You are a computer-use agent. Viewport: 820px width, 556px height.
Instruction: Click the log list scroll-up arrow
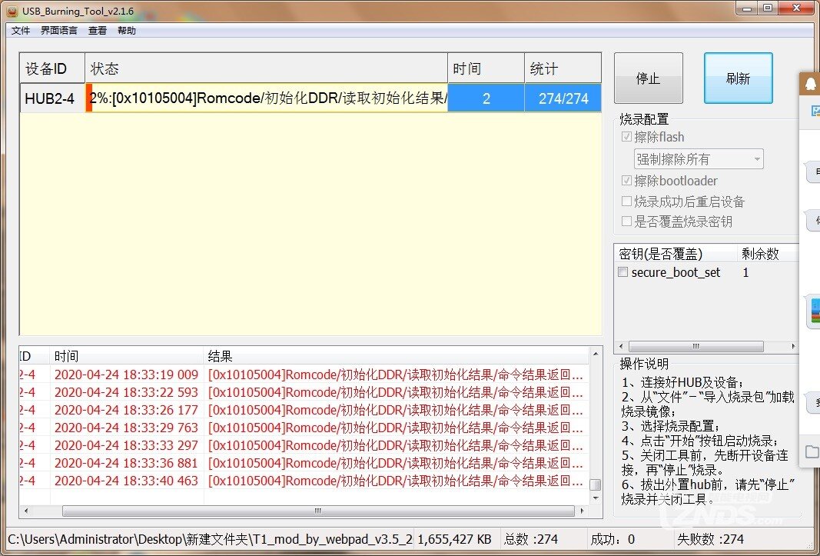[596, 355]
